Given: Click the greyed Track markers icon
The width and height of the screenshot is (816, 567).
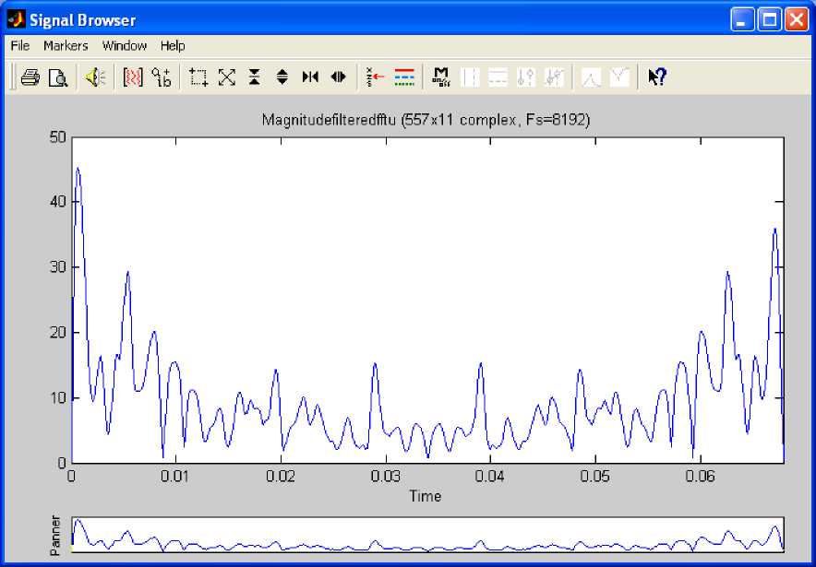Looking at the screenshot, I should point(526,77).
